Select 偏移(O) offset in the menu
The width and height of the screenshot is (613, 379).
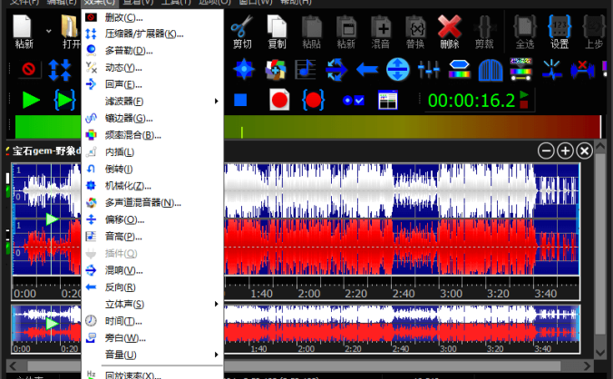coord(152,219)
